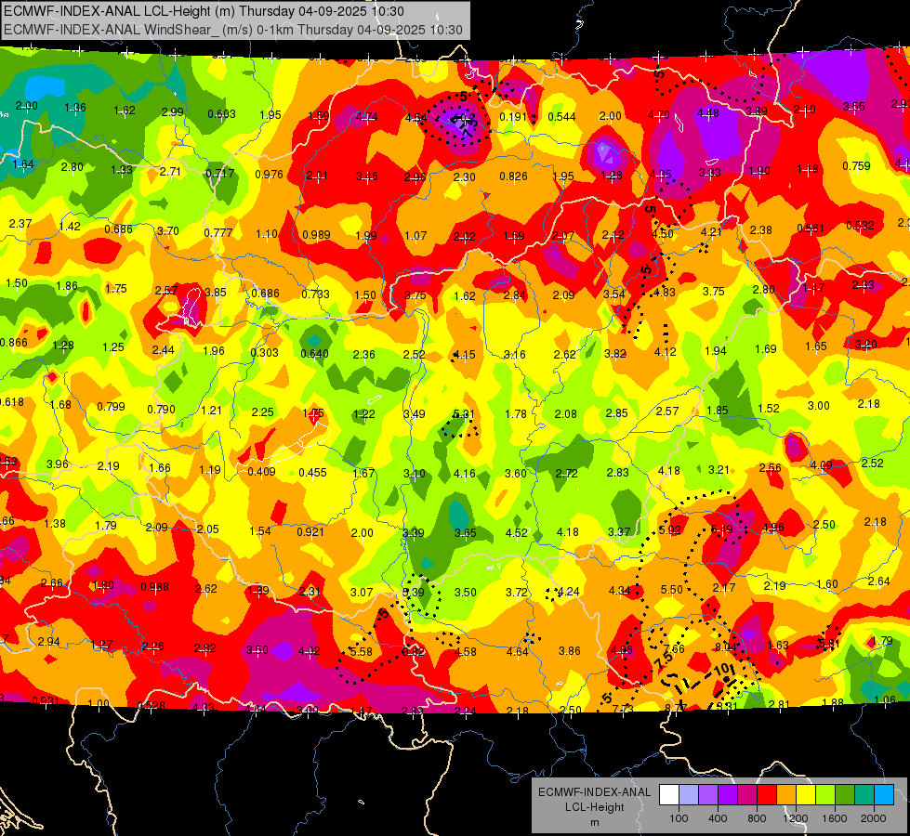Click the wind shear value 0.303
This screenshot has width=910, height=836.
click(x=265, y=352)
